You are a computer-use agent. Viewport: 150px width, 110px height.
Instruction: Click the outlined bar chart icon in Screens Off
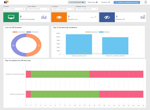(x=143, y=17)
